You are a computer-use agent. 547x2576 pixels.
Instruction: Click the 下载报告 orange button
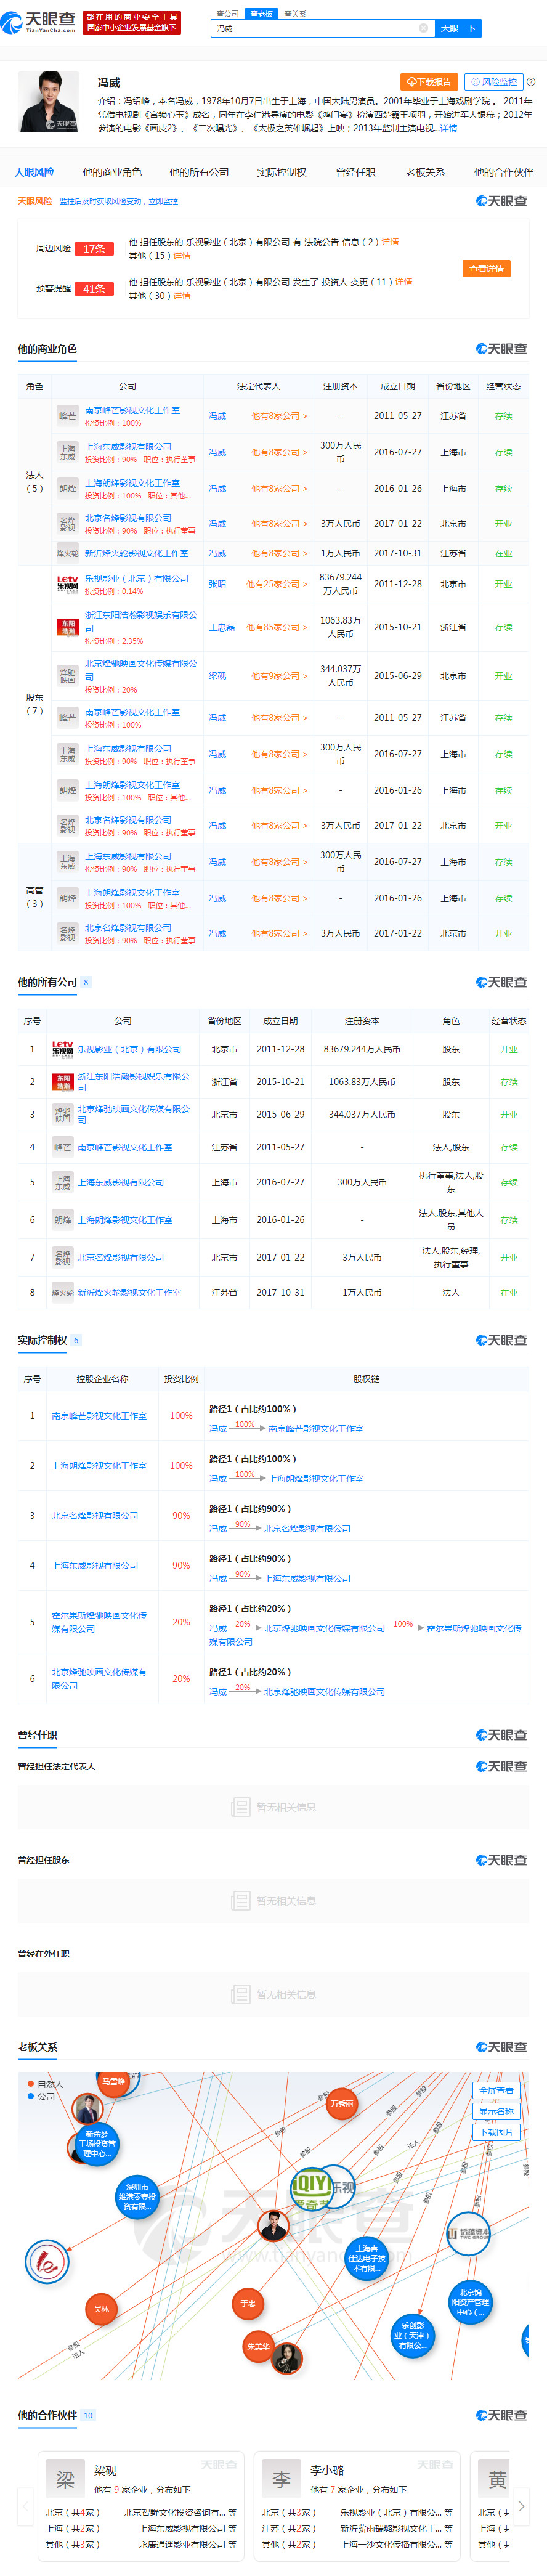point(429,82)
